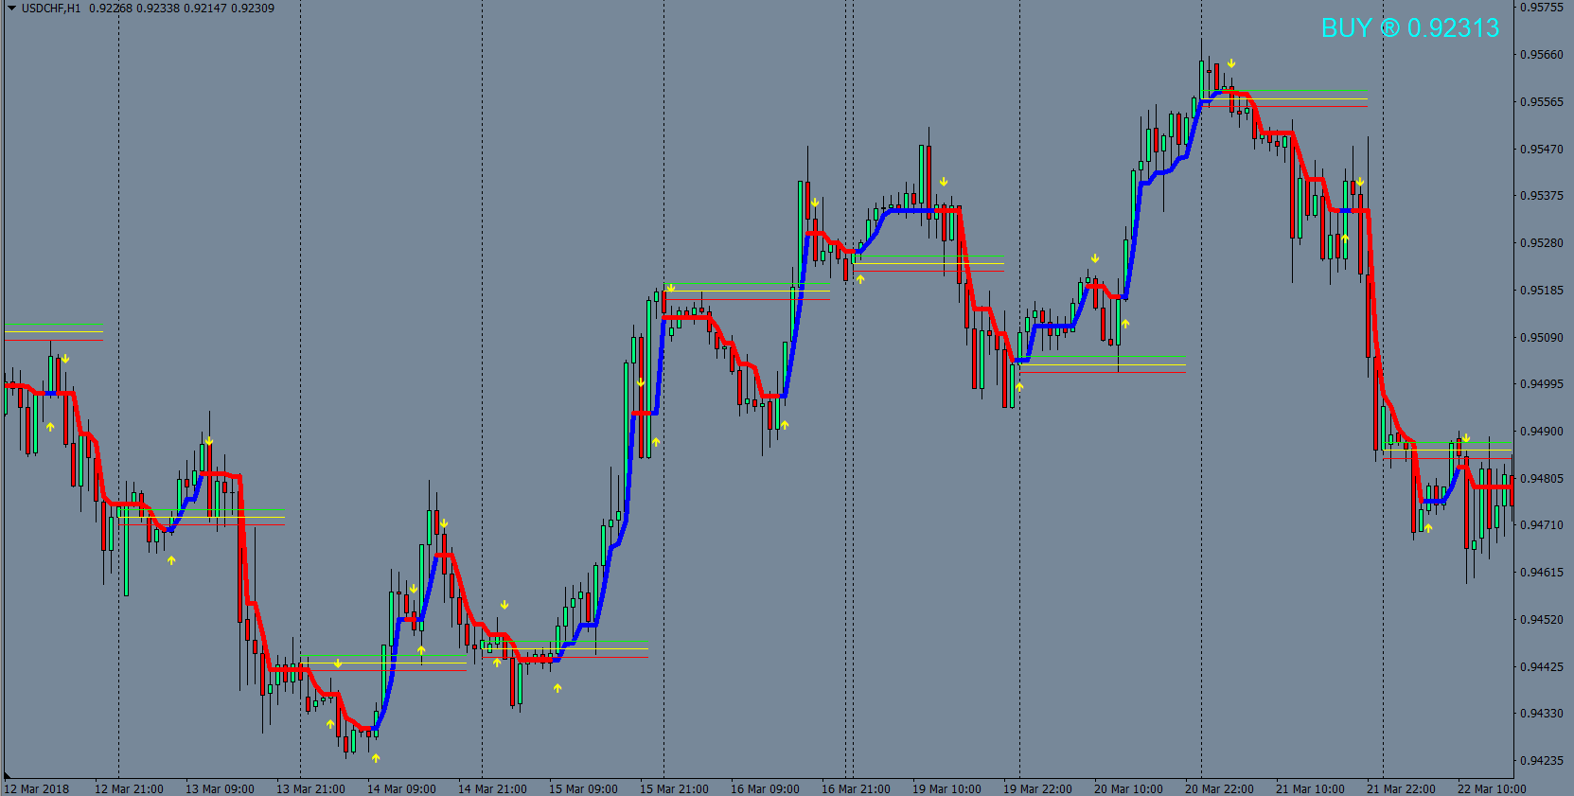The image size is (1574, 796).
Task: Click the 12 Mar 2018 date label
Action: [x=37, y=788]
